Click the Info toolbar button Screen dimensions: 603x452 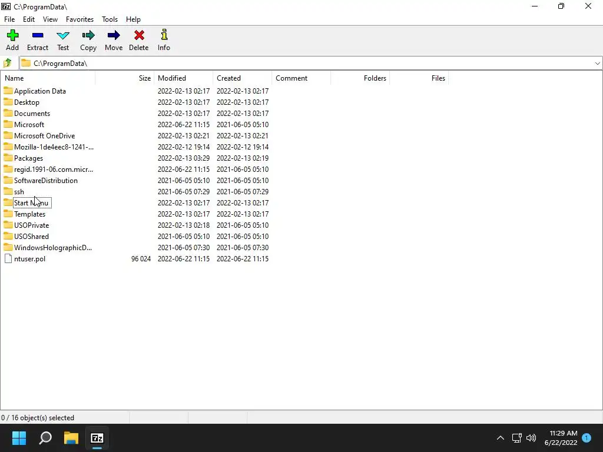point(164,41)
